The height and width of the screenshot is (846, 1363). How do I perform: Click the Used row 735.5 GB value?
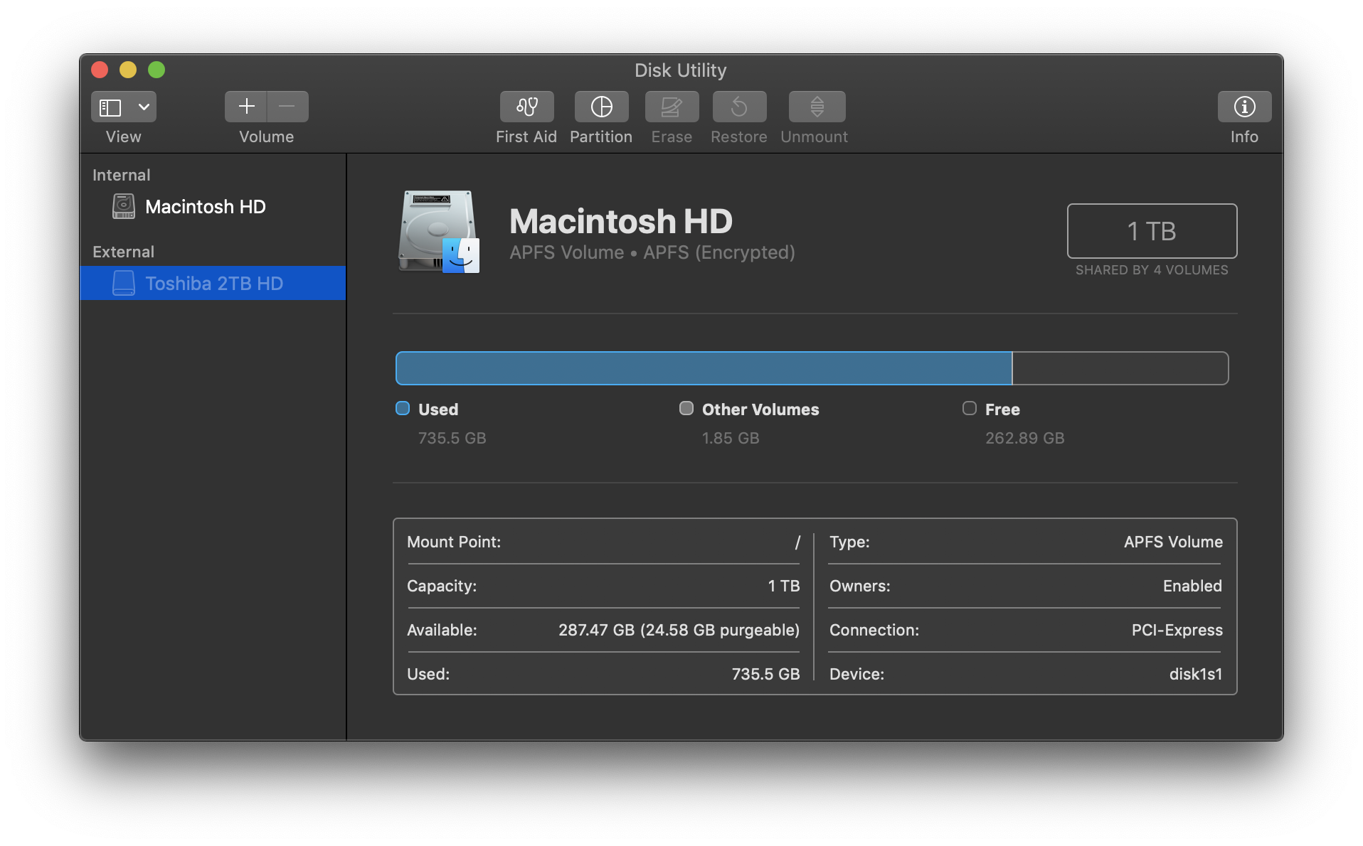765,674
